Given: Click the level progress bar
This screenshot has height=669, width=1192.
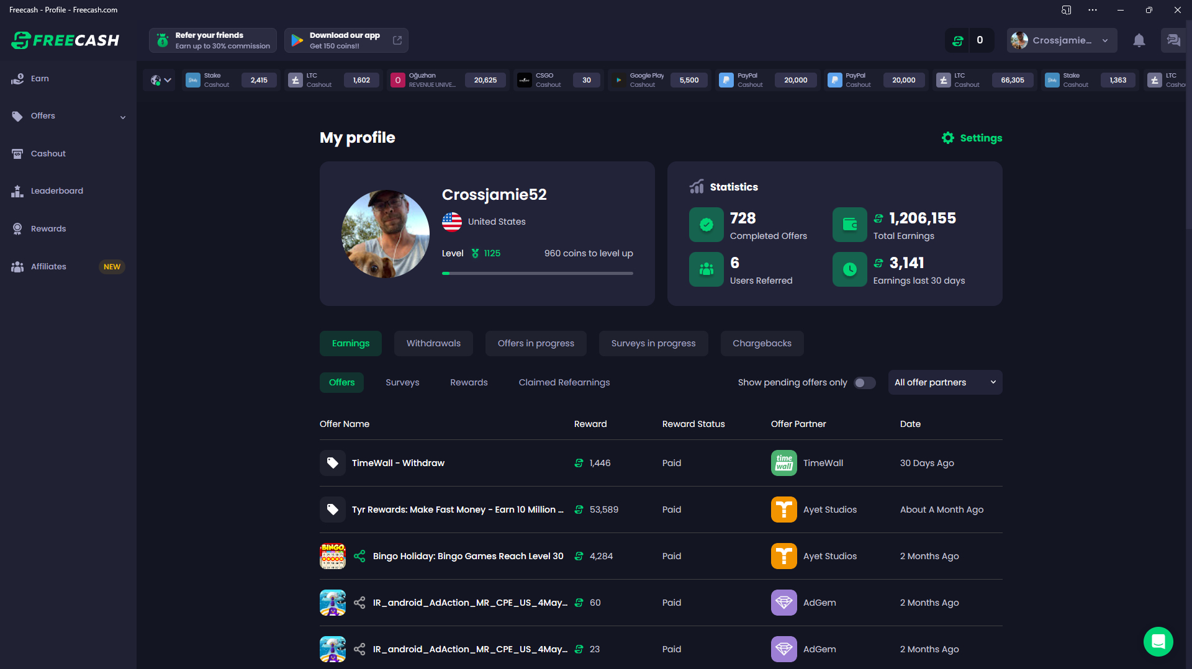Looking at the screenshot, I should (x=537, y=273).
